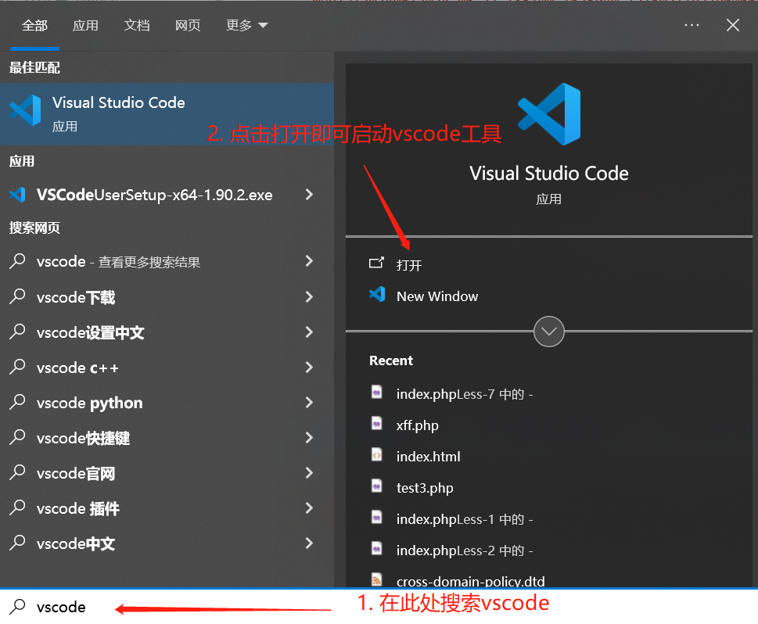
Task: Click magnifier icon beside vscode官网
Action: [17, 473]
